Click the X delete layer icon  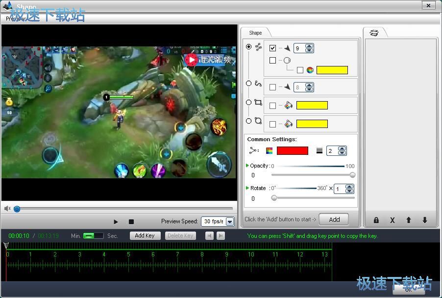(393, 220)
